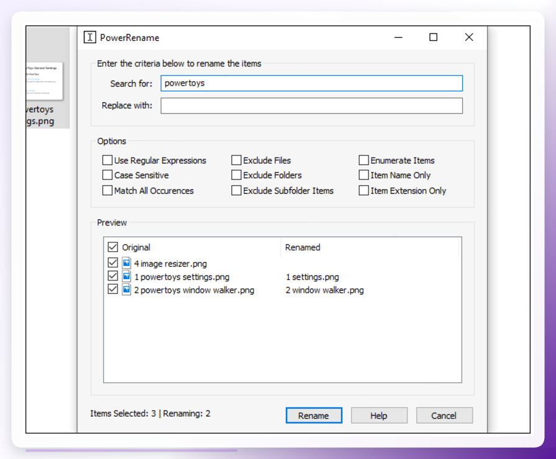Select the 1 powertoys settings.png file name
This screenshot has height=459, width=556.
click(x=182, y=277)
